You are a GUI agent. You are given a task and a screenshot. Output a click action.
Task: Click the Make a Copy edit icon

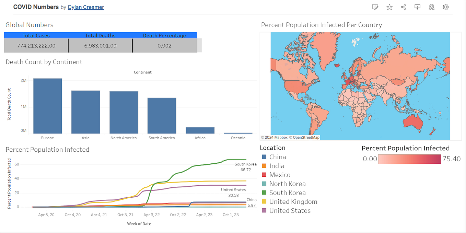tap(375, 7)
